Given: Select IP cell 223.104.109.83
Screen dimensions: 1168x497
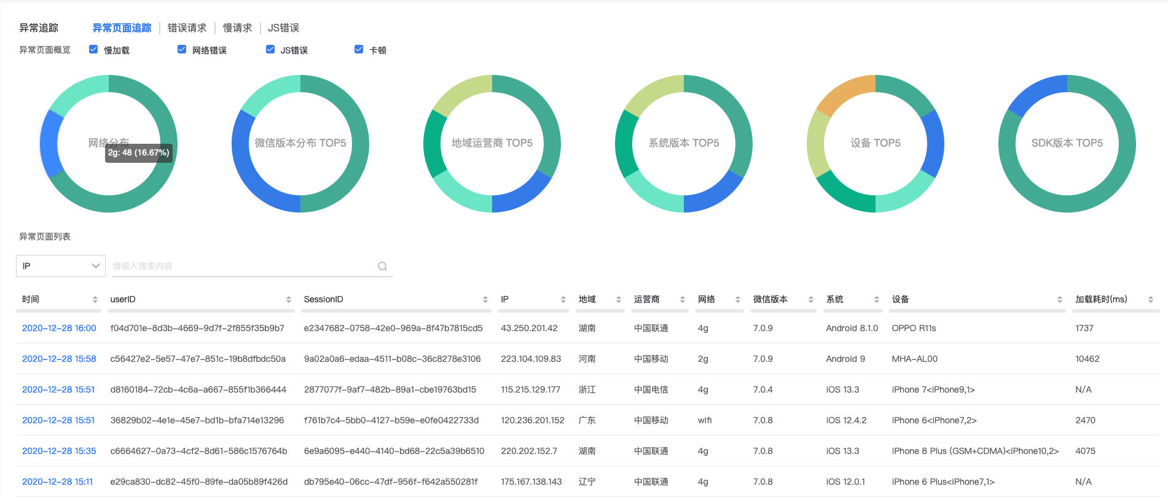Looking at the screenshot, I should 531,359.
